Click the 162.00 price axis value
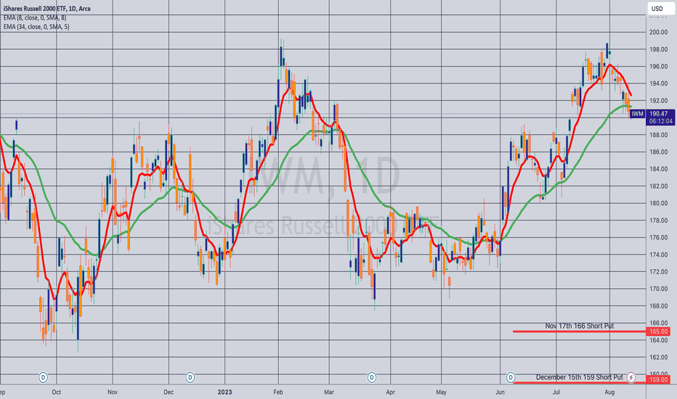Screen dimensions: 677x399 [658, 358]
